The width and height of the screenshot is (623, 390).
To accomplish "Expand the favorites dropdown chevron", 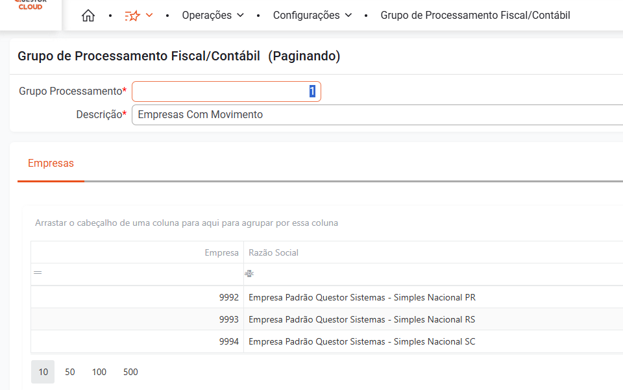I will pyautogui.click(x=149, y=15).
